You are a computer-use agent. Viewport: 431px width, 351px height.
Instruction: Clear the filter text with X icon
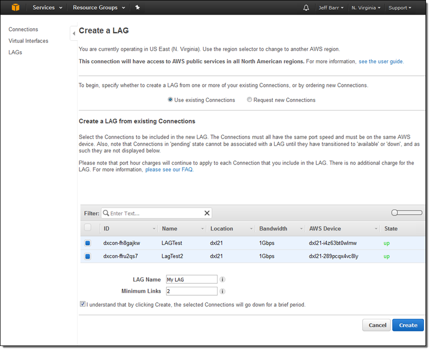[207, 213]
